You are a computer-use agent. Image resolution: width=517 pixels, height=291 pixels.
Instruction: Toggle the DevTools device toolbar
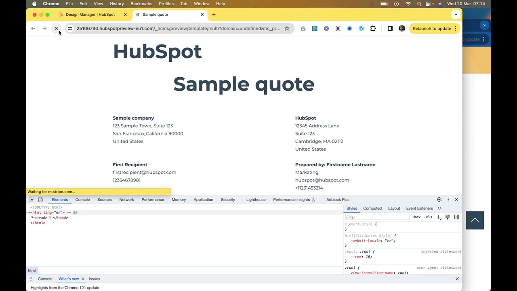click(x=40, y=200)
